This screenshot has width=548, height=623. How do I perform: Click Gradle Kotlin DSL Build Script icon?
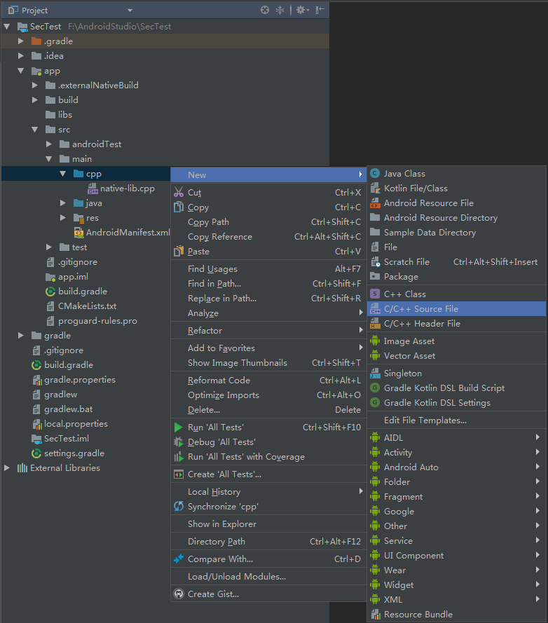375,388
